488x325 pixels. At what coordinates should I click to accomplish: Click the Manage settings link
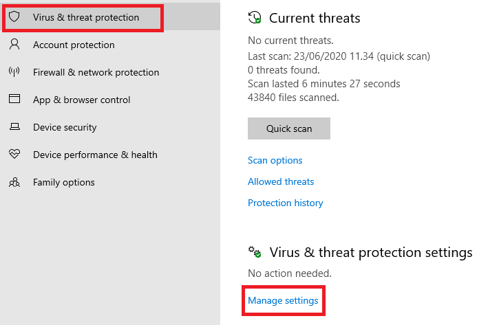tap(283, 300)
